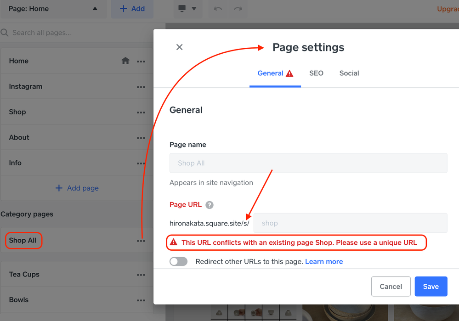Screen dimensions: 459x321
Task: Open the three-dot menu for Shop All
Action: [x=141, y=241]
